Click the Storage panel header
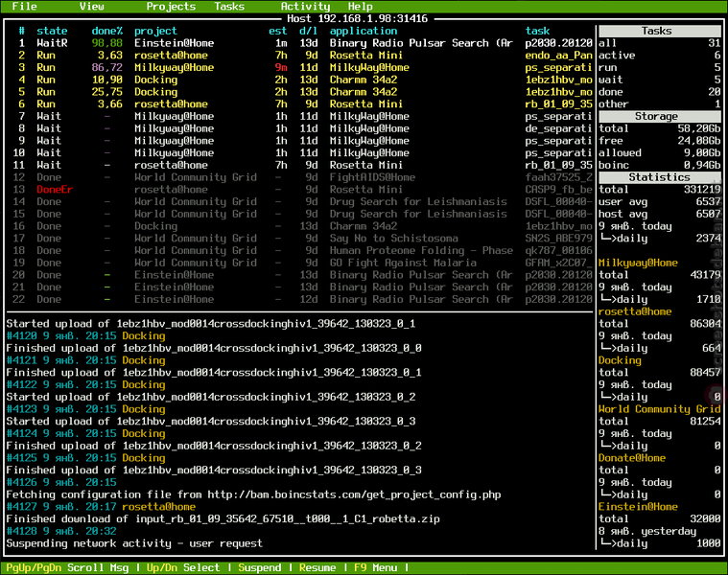 [659, 116]
